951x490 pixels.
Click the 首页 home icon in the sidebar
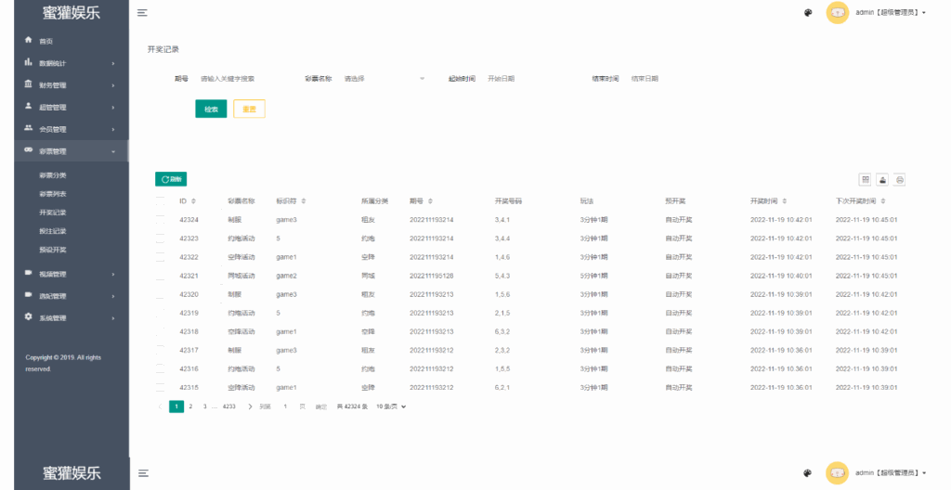click(29, 41)
